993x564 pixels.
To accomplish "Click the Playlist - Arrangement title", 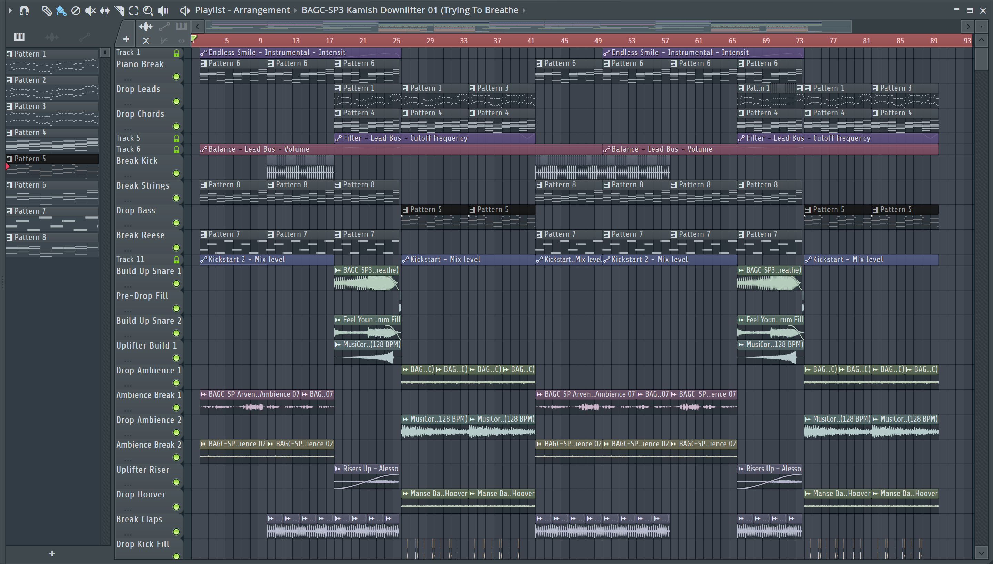I will [x=242, y=10].
